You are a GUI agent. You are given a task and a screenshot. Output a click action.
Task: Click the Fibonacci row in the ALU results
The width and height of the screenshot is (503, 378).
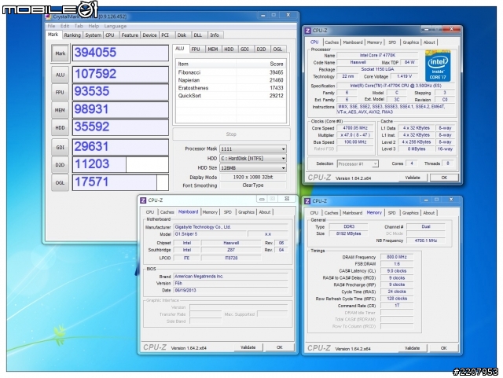(230, 72)
